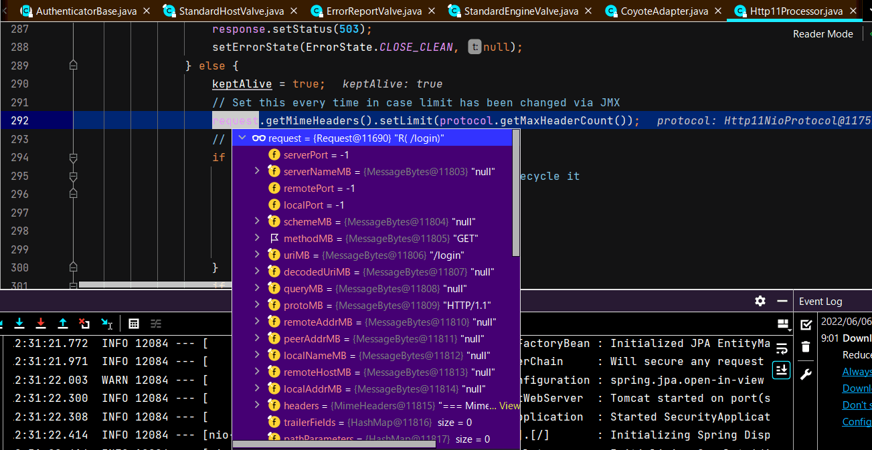
Task: Open Event Log settings wrench icon
Action: (806, 374)
